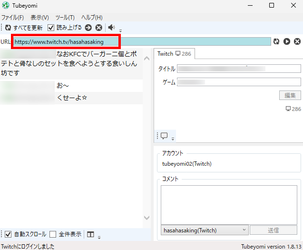The width and height of the screenshot is (303, 250).
Task: Select the comment starting なおKFCでバーガー
Action: tap(71, 64)
